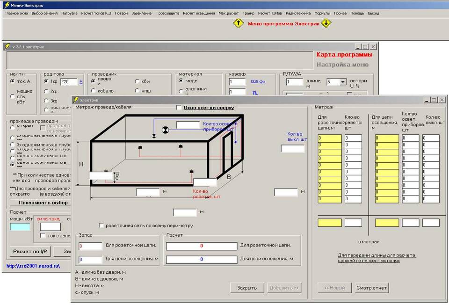Screen dimensions: 449x305
Task: Select the 1ф current type radio button
Action: (x=46, y=81)
